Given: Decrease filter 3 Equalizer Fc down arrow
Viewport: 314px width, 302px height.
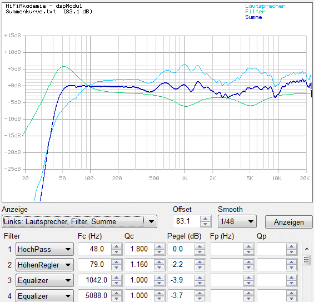Looking at the screenshot, I should tap(116, 283).
